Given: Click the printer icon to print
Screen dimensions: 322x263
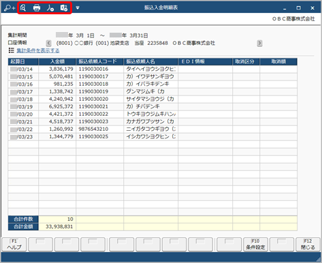Looking at the screenshot, I should 37,8.
